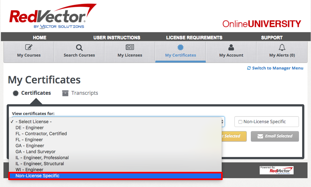Go to SUPPORT in navigation bar
311x187 pixels.
point(272,38)
